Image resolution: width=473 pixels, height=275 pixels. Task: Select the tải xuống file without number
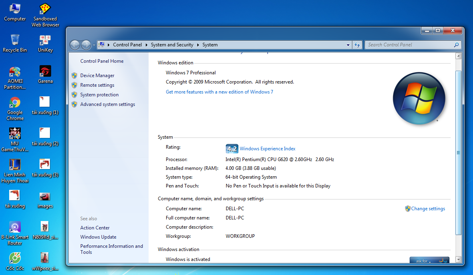15,199
